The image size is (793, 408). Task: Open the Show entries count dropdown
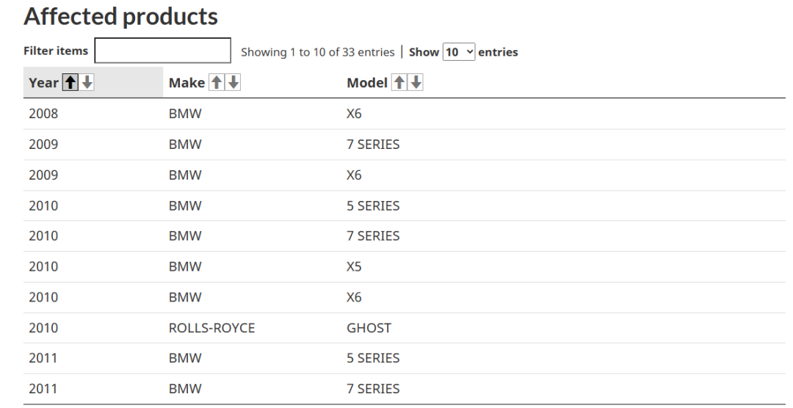pos(459,51)
